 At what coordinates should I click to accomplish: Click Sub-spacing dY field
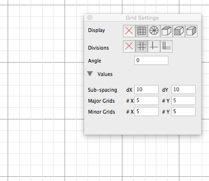coord(183,89)
